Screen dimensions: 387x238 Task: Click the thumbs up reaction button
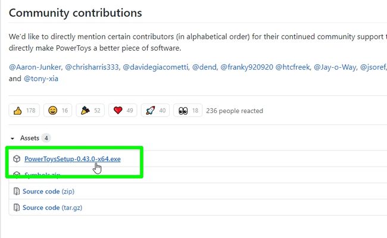(24, 111)
